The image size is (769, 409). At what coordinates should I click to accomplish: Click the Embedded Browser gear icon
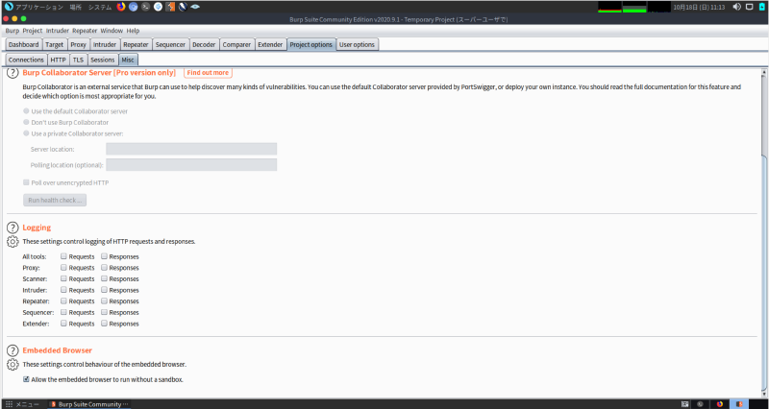tap(12, 365)
